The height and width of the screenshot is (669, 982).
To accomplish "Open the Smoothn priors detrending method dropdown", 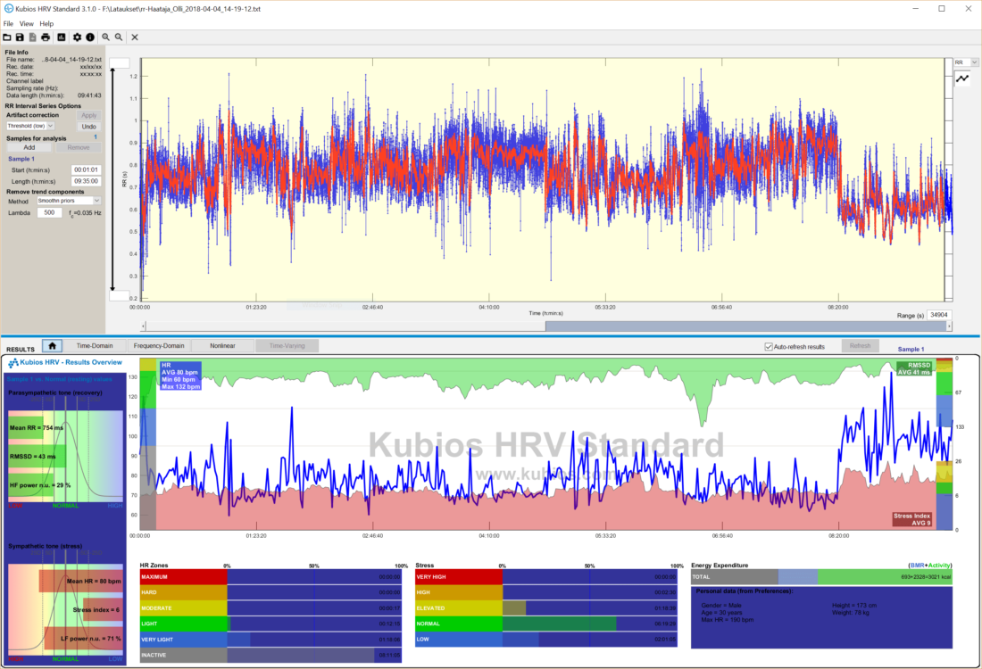I will pyautogui.click(x=68, y=201).
